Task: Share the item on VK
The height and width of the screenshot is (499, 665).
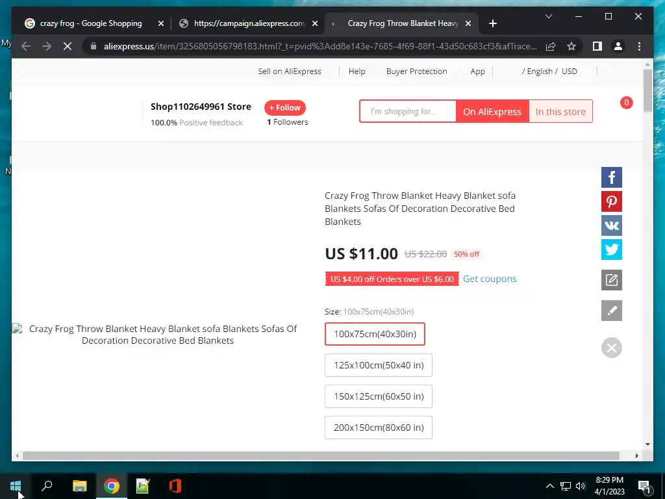Action: click(612, 225)
